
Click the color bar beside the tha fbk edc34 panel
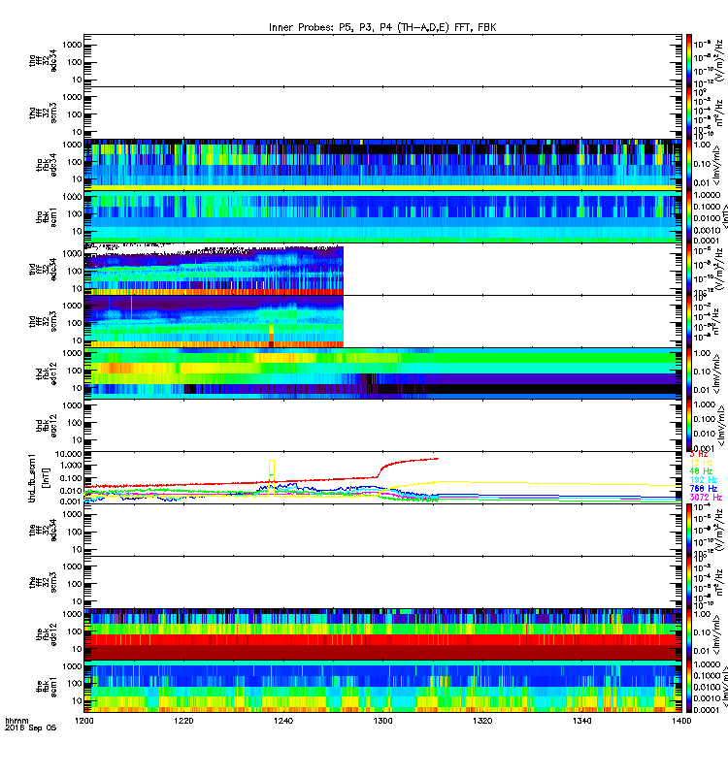pyautogui.click(x=689, y=165)
